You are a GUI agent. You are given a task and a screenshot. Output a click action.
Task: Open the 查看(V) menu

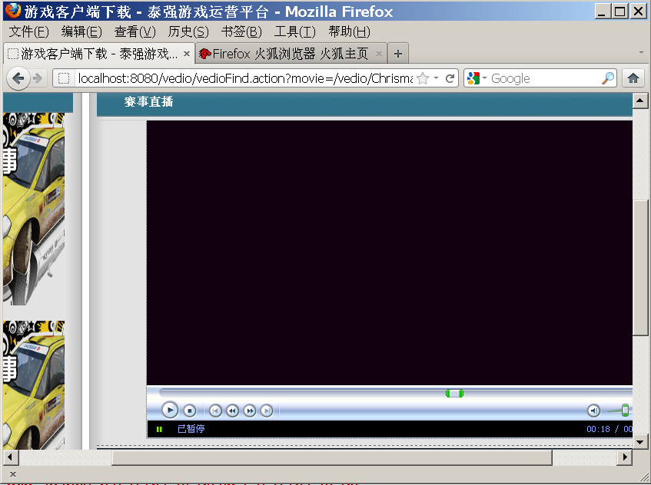(135, 31)
